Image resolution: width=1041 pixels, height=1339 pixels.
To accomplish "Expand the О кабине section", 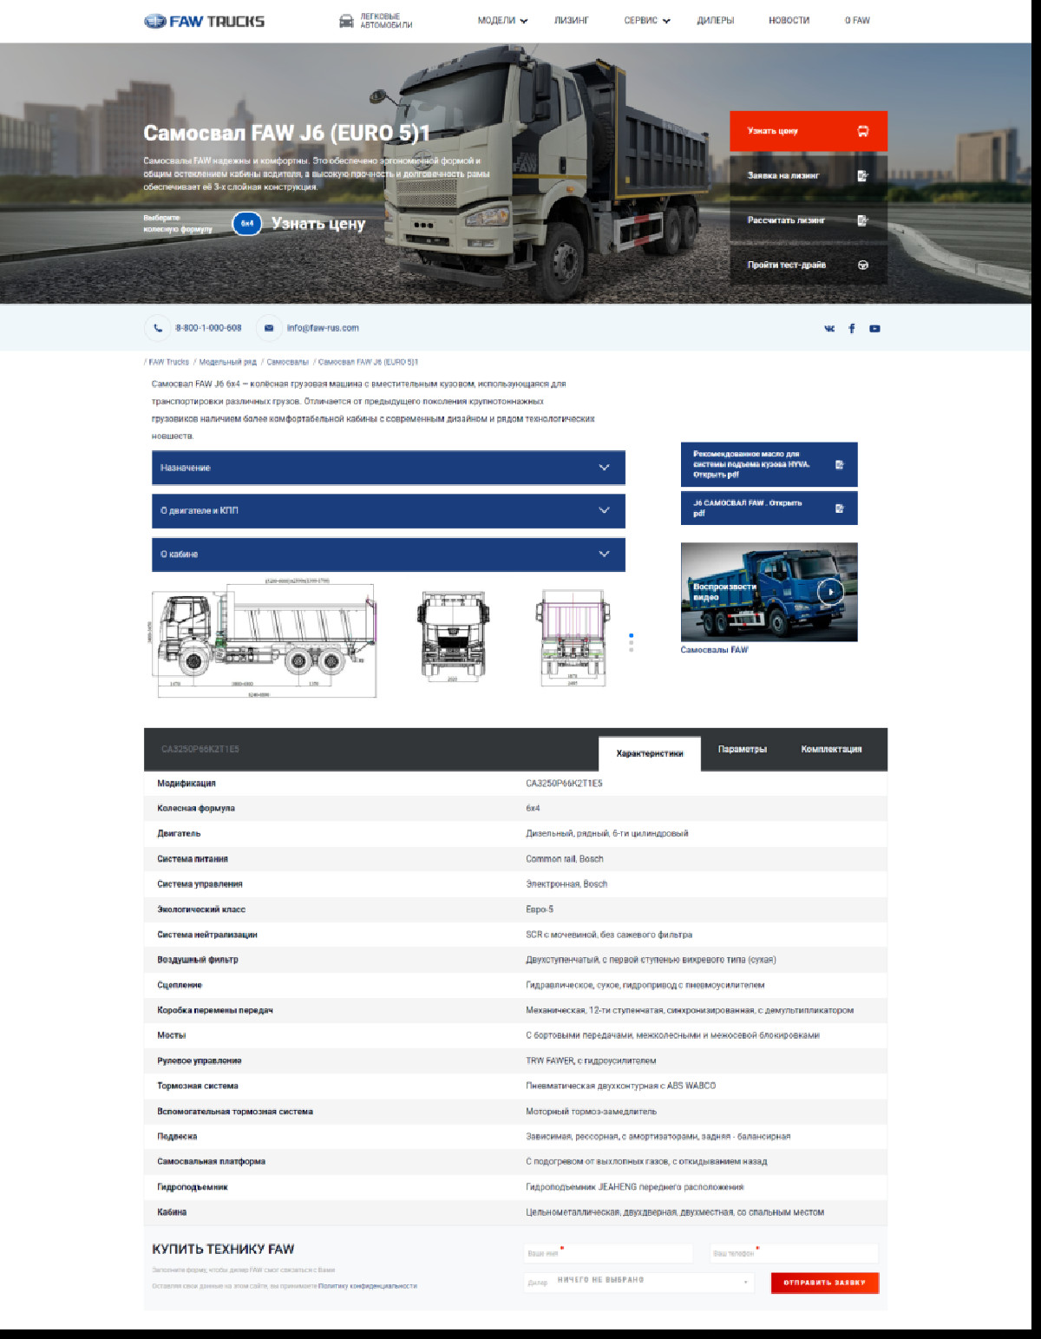I will tap(389, 555).
